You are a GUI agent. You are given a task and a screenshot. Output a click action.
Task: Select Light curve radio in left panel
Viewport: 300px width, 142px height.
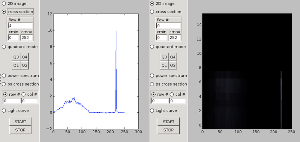(4, 110)
